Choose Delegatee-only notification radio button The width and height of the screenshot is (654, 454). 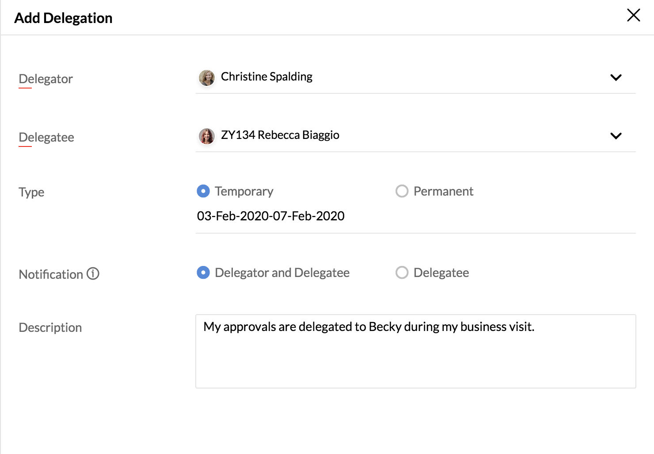(402, 273)
